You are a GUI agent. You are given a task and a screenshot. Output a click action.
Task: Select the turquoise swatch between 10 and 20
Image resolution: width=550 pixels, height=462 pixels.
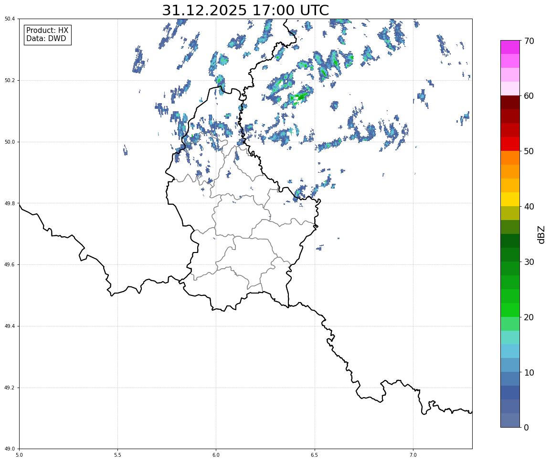510,337
